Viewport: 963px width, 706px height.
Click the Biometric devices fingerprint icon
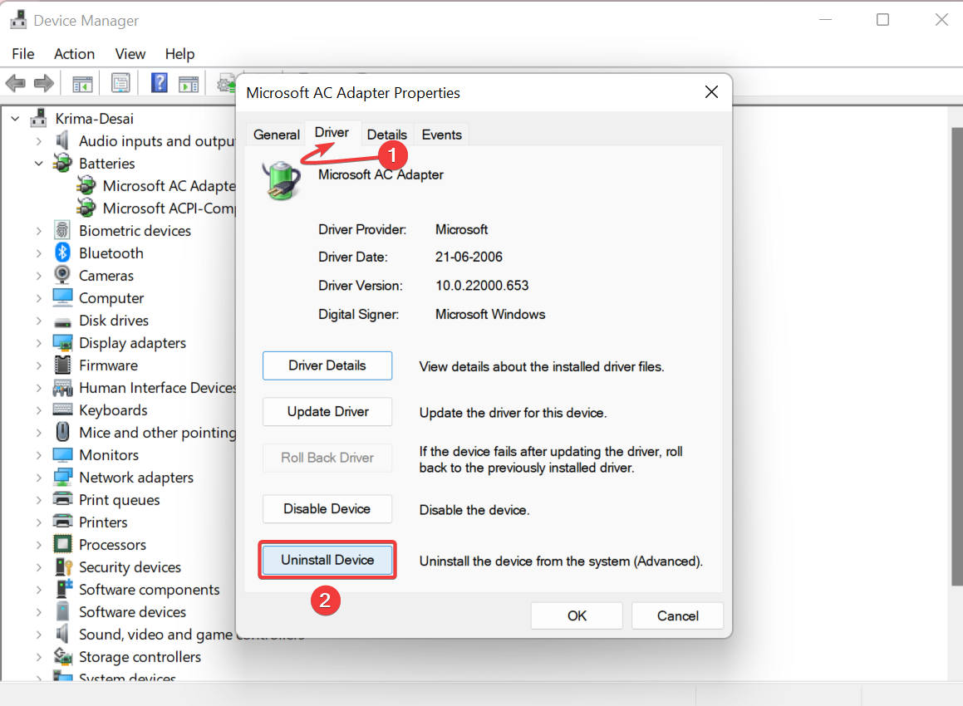pyautogui.click(x=62, y=230)
